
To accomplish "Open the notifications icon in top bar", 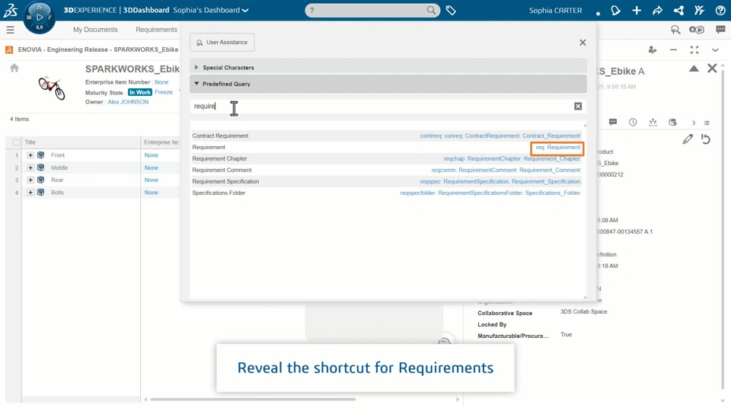I will [x=615, y=10].
